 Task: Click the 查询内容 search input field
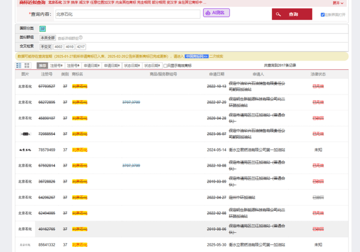127,14
